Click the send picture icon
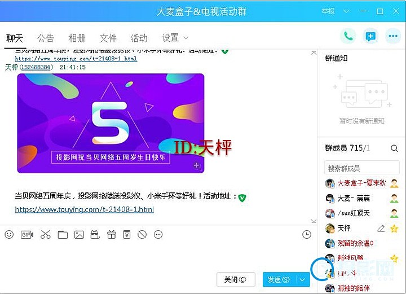Image resolution: width=406 pixels, height=294 pixels. pos(79,234)
